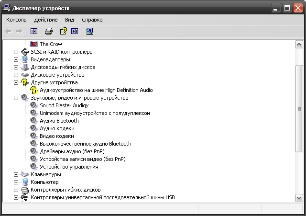Expand the Дисковые устройства category
The width and height of the screenshot is (306, 216).
pos(16,75)
